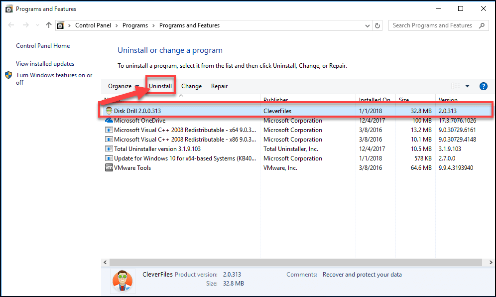The width and height of the screenshot is (496, 297).
Task: Click the Disk Drill program icon in list
Action: 109,111
